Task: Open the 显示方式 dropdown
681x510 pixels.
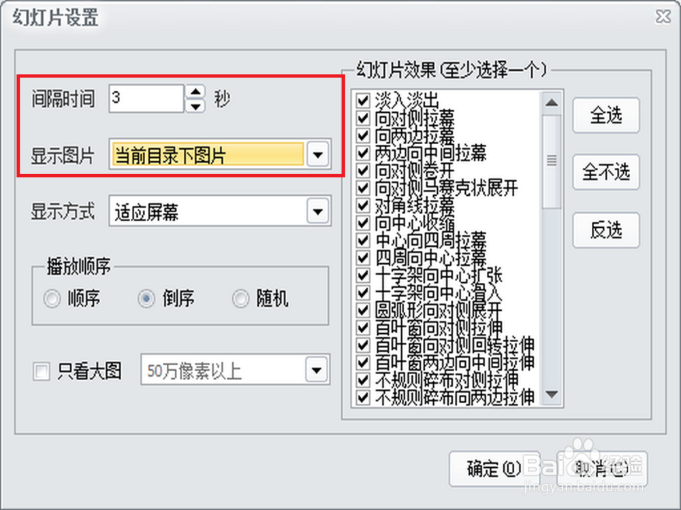Action: [x=317, y=211]
